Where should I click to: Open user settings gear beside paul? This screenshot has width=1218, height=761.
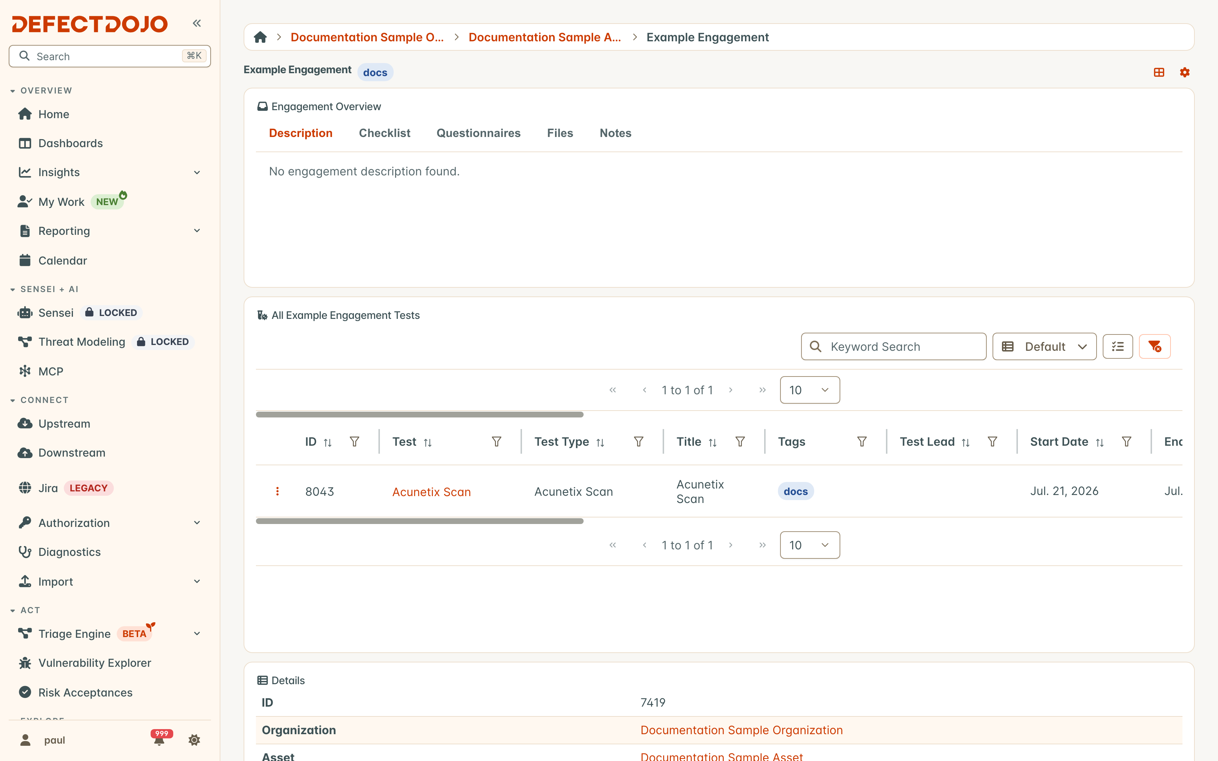[x=194, y=740]
